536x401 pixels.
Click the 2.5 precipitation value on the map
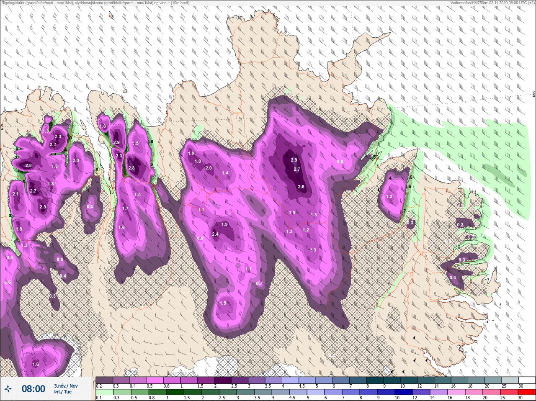[x=43, y=207]
